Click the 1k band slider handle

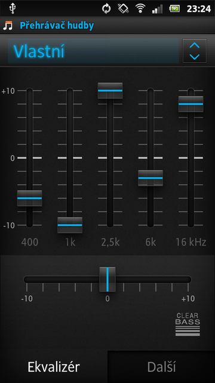pyautogui.click(x=70, y=225)
